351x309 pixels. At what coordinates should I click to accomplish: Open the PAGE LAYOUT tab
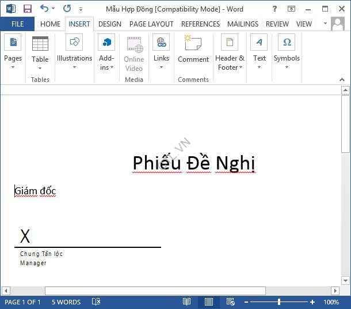pos(151,24)
